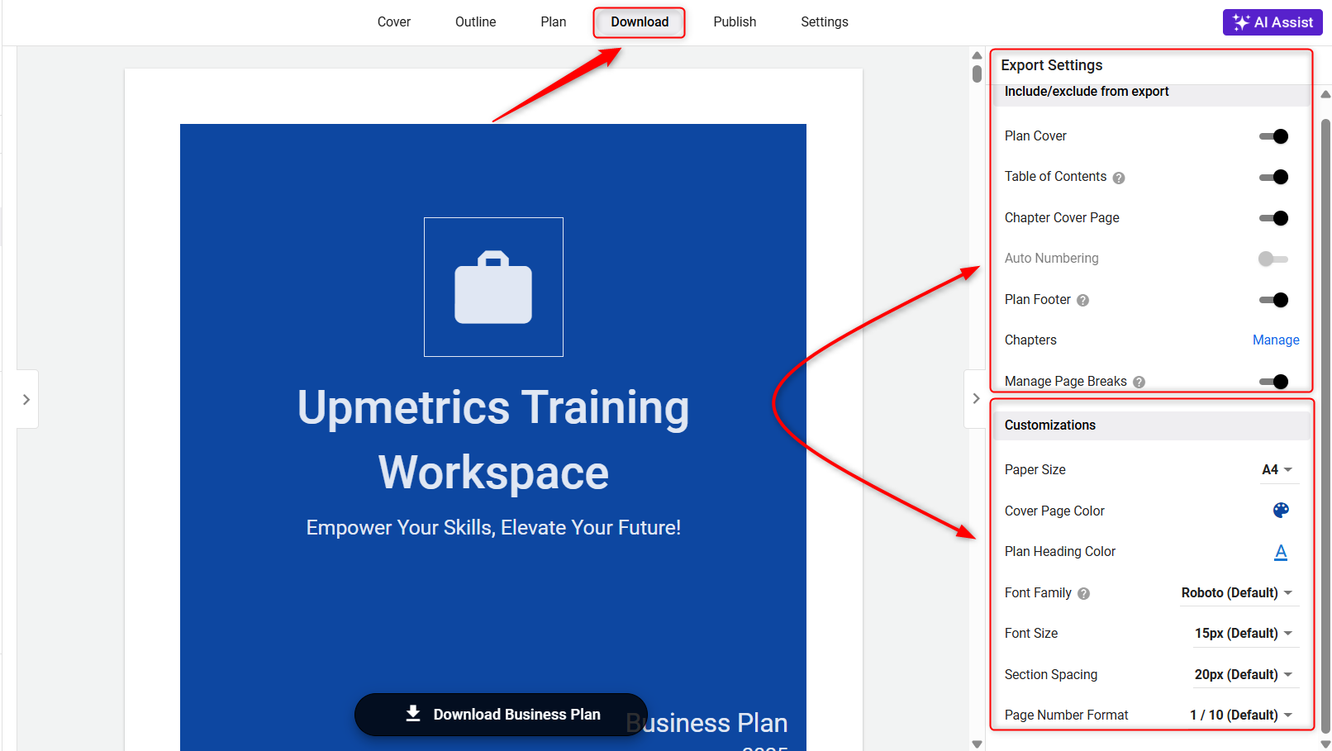The image size is (1332, 751).
Task: Open the Settings tab
Action: [x=824, y=22]
